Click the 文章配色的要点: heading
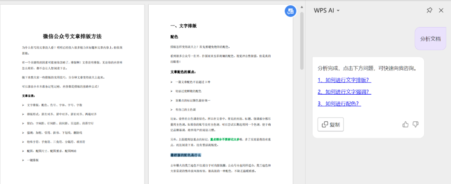The image size is (451, 184). (x=183, y=72)
